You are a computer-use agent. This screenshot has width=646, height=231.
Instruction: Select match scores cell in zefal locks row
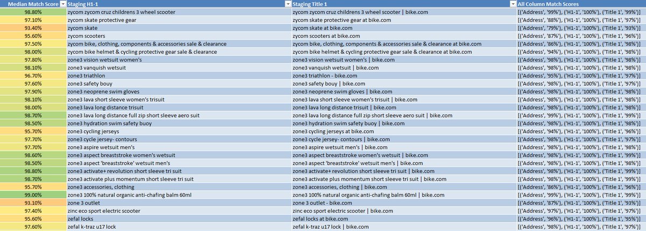pos(581,219)
